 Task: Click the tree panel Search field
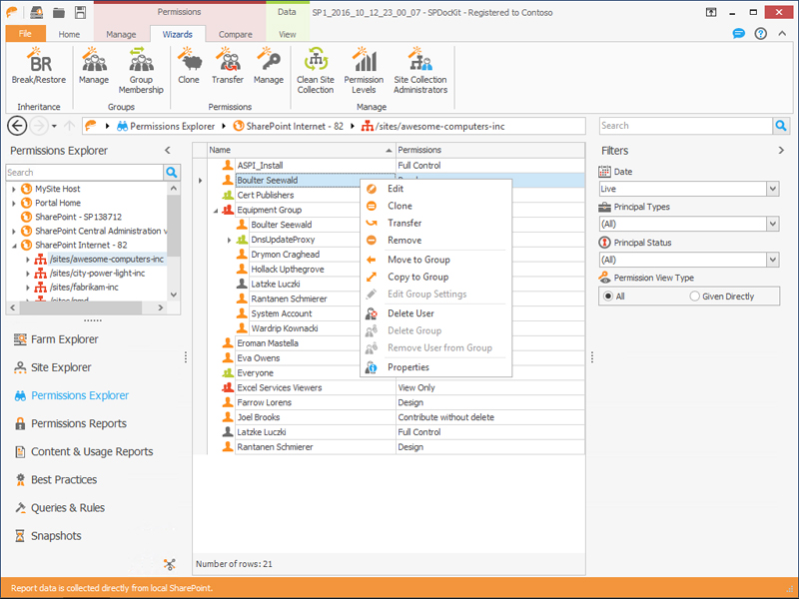click(85, 172)
